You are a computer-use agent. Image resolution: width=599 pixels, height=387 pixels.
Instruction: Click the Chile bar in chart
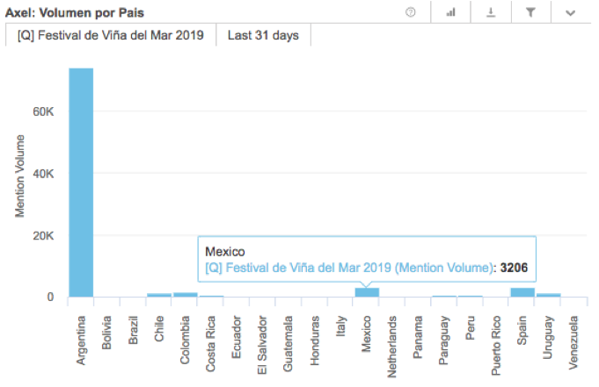click(159, 296)
